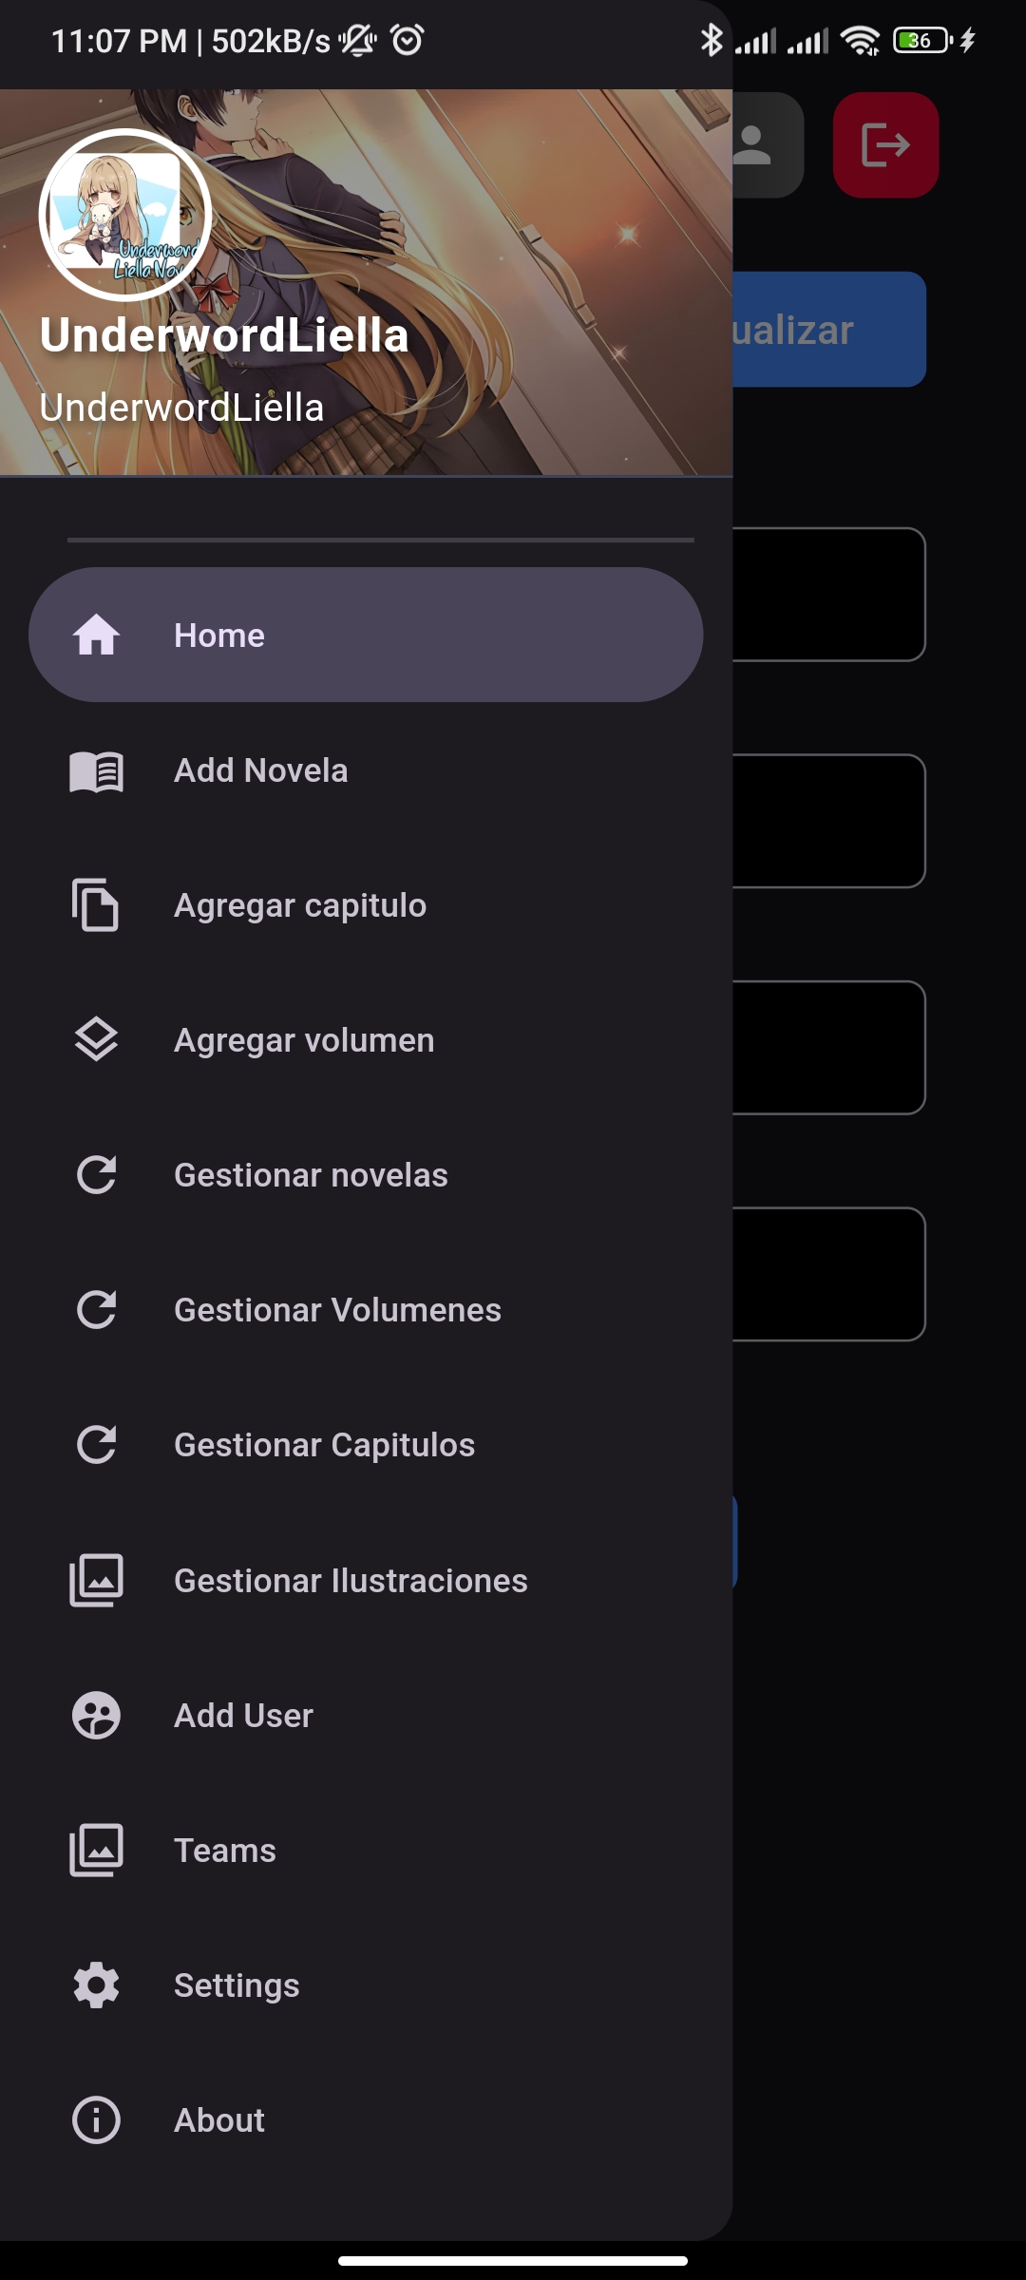Tap the drawer header banner image
The height and width of the screenshot is (2280, 1026).
point(366,282)
